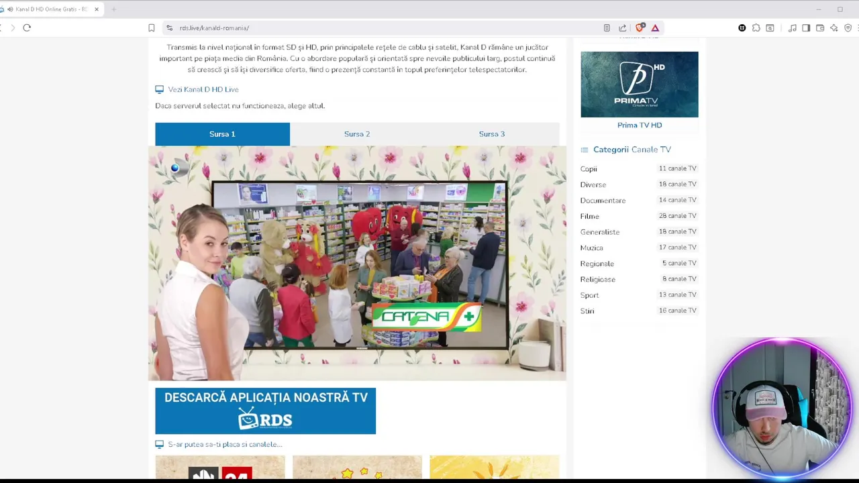The height and width of the screenshot is (483, 859).
Task: Open Brave Shields lion icon
Action: click(640, 28)
